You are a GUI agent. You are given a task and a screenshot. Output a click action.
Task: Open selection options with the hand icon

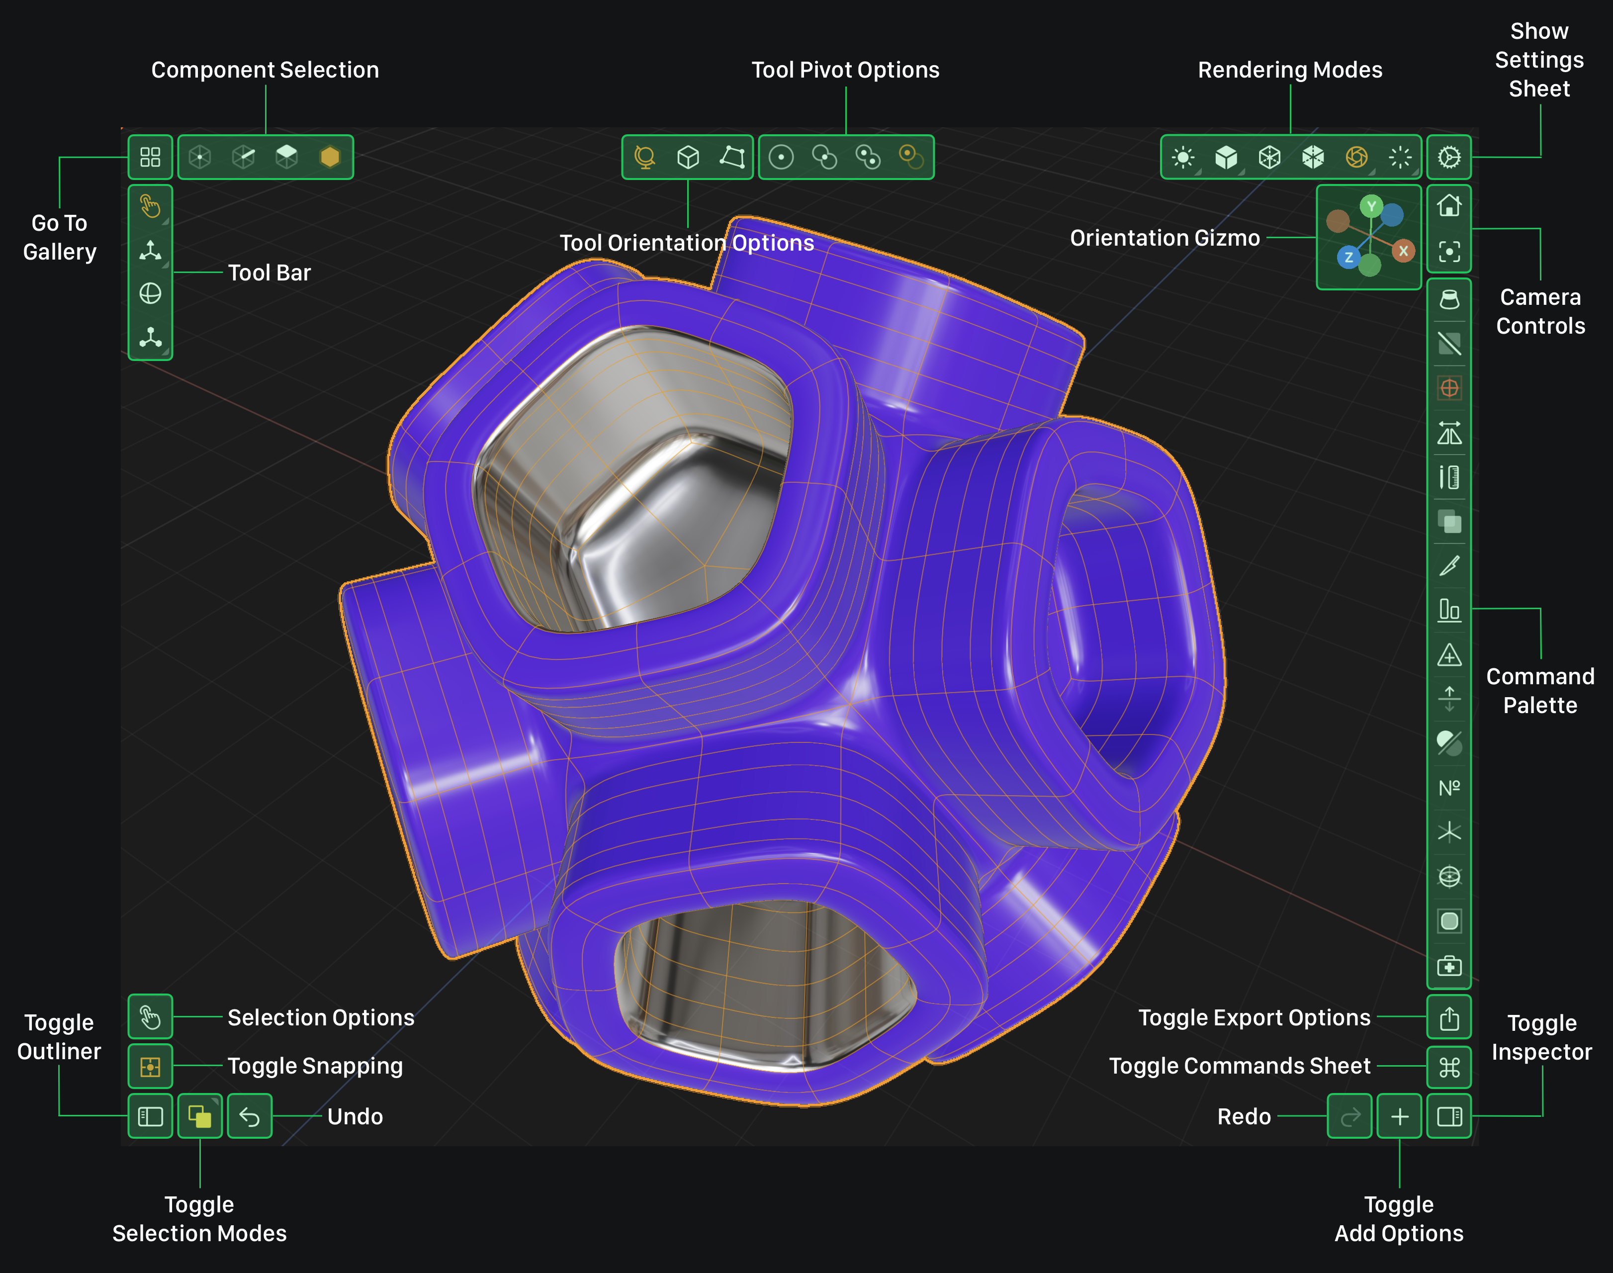point(150,1016)
